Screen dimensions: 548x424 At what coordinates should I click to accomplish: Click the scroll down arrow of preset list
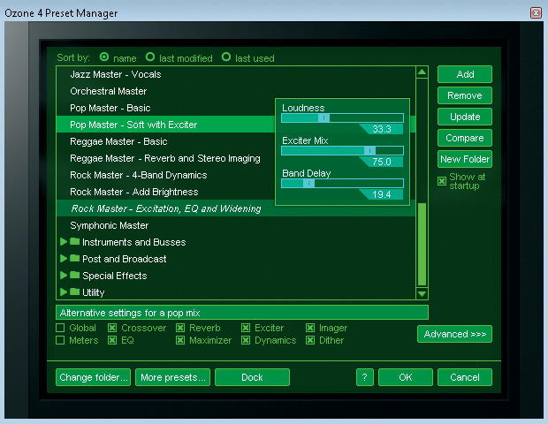pyautogui.click(x=422, y=294)
